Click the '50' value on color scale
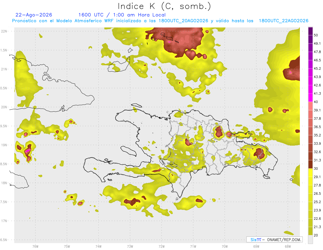Viewport: 323px width, 250px height. (x=316, y=35)
